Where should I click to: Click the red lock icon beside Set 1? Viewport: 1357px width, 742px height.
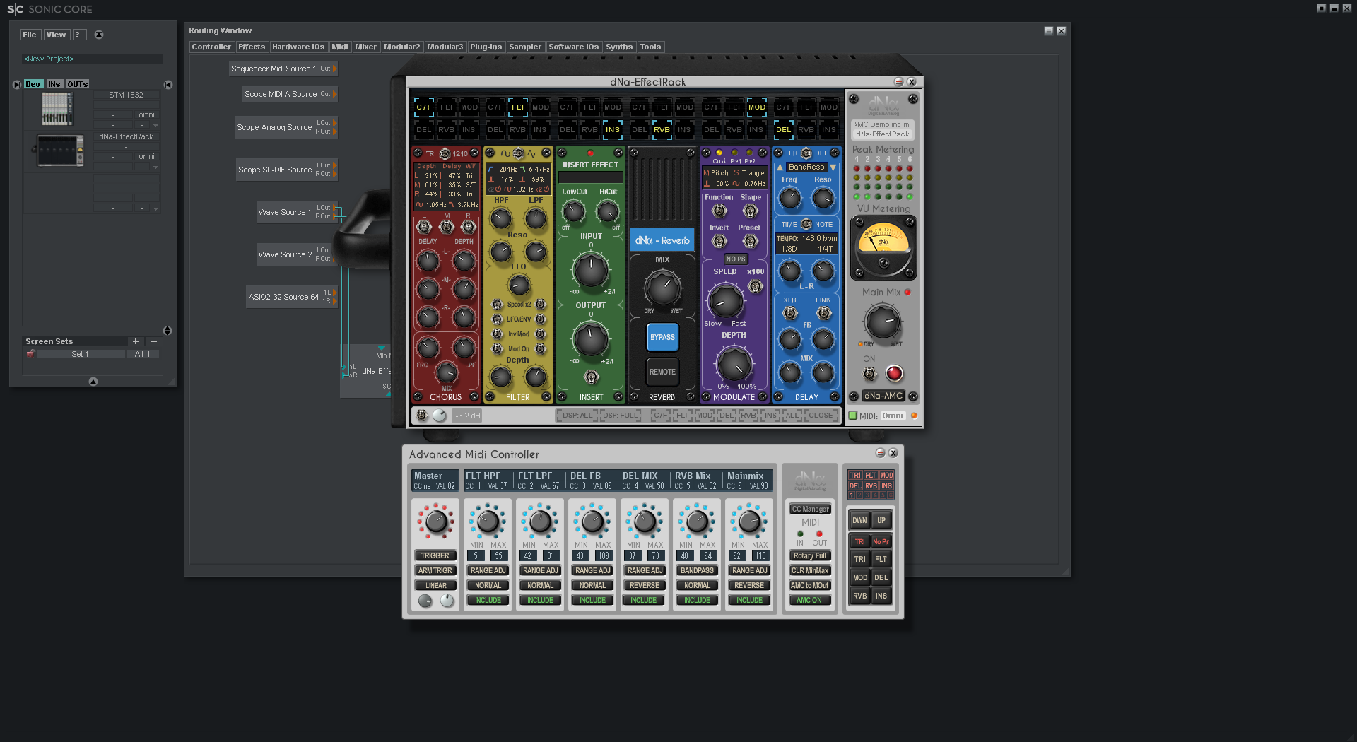[x=30, y=353]
